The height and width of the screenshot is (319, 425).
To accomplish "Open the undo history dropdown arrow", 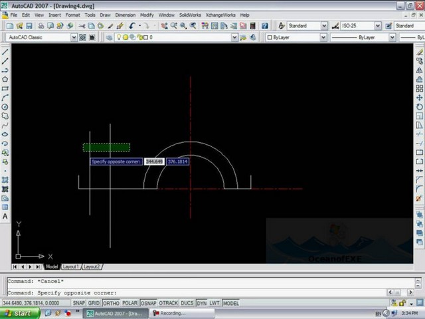I will (140, 26).
